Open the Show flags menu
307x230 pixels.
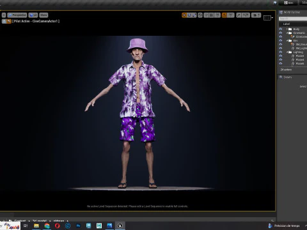[x=43, y=15]
